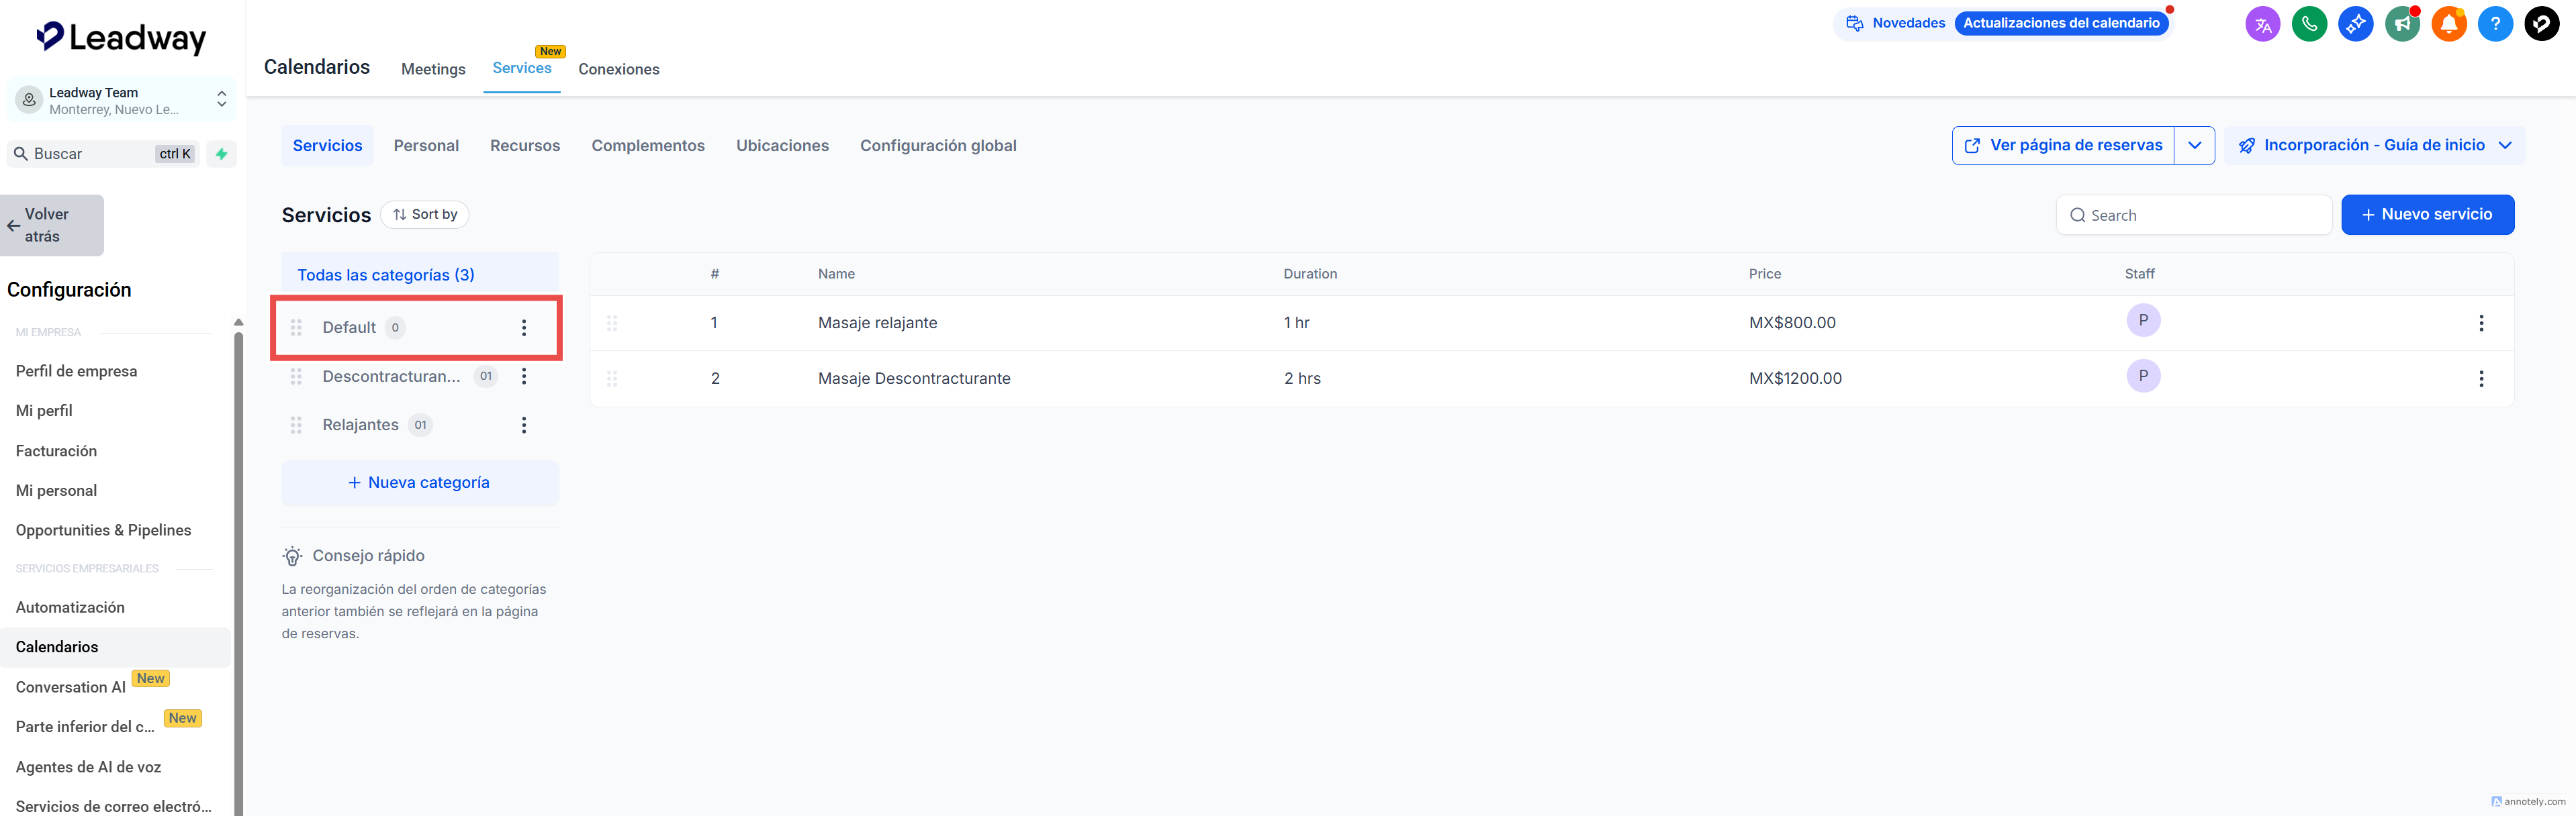Viewport: 2576px width, 816px height.
Task: Open dropdown arrow next to Ver página de reservas
Action: click(x=2194, y=146)
